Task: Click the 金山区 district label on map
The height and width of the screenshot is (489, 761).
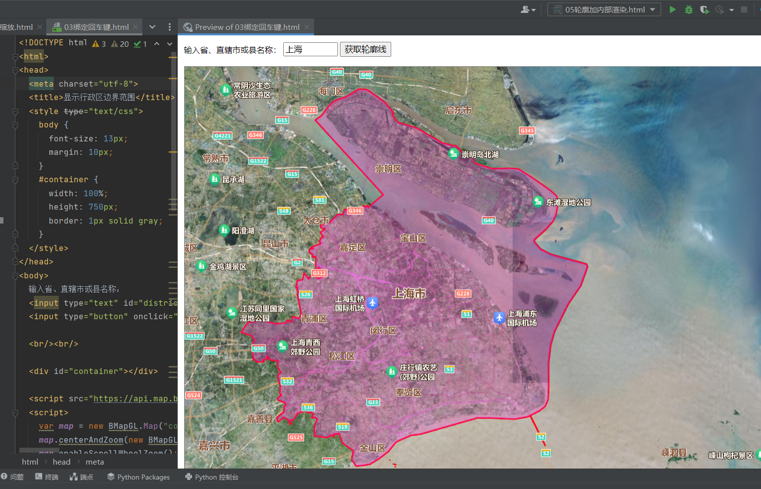Action: 372,448
